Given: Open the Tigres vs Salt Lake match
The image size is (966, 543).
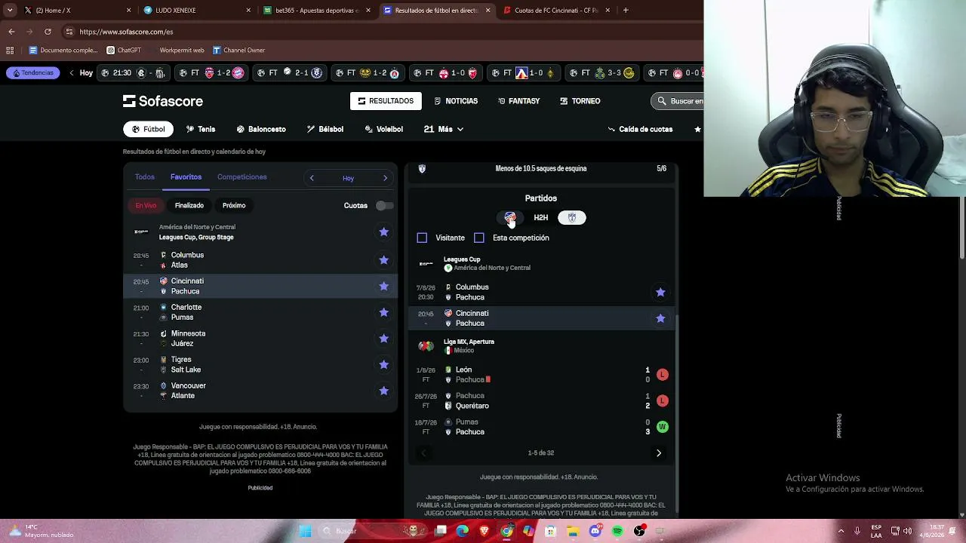Looking at the screenshot, I should (260, 364).
